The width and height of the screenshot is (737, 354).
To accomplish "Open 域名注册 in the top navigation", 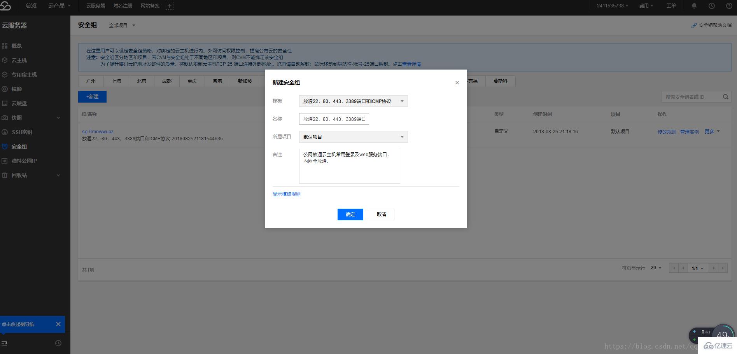I will [x=123, y=5].
